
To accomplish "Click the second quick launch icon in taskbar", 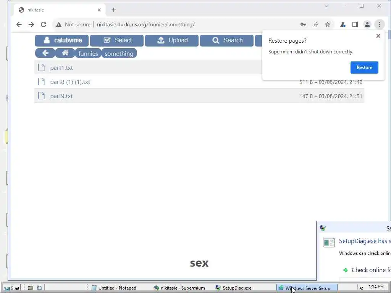I will [39, 288].
